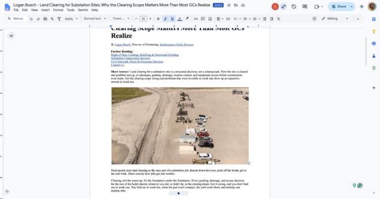Star this document
This screenshot has height=199, width=380.
pos(229,5)
